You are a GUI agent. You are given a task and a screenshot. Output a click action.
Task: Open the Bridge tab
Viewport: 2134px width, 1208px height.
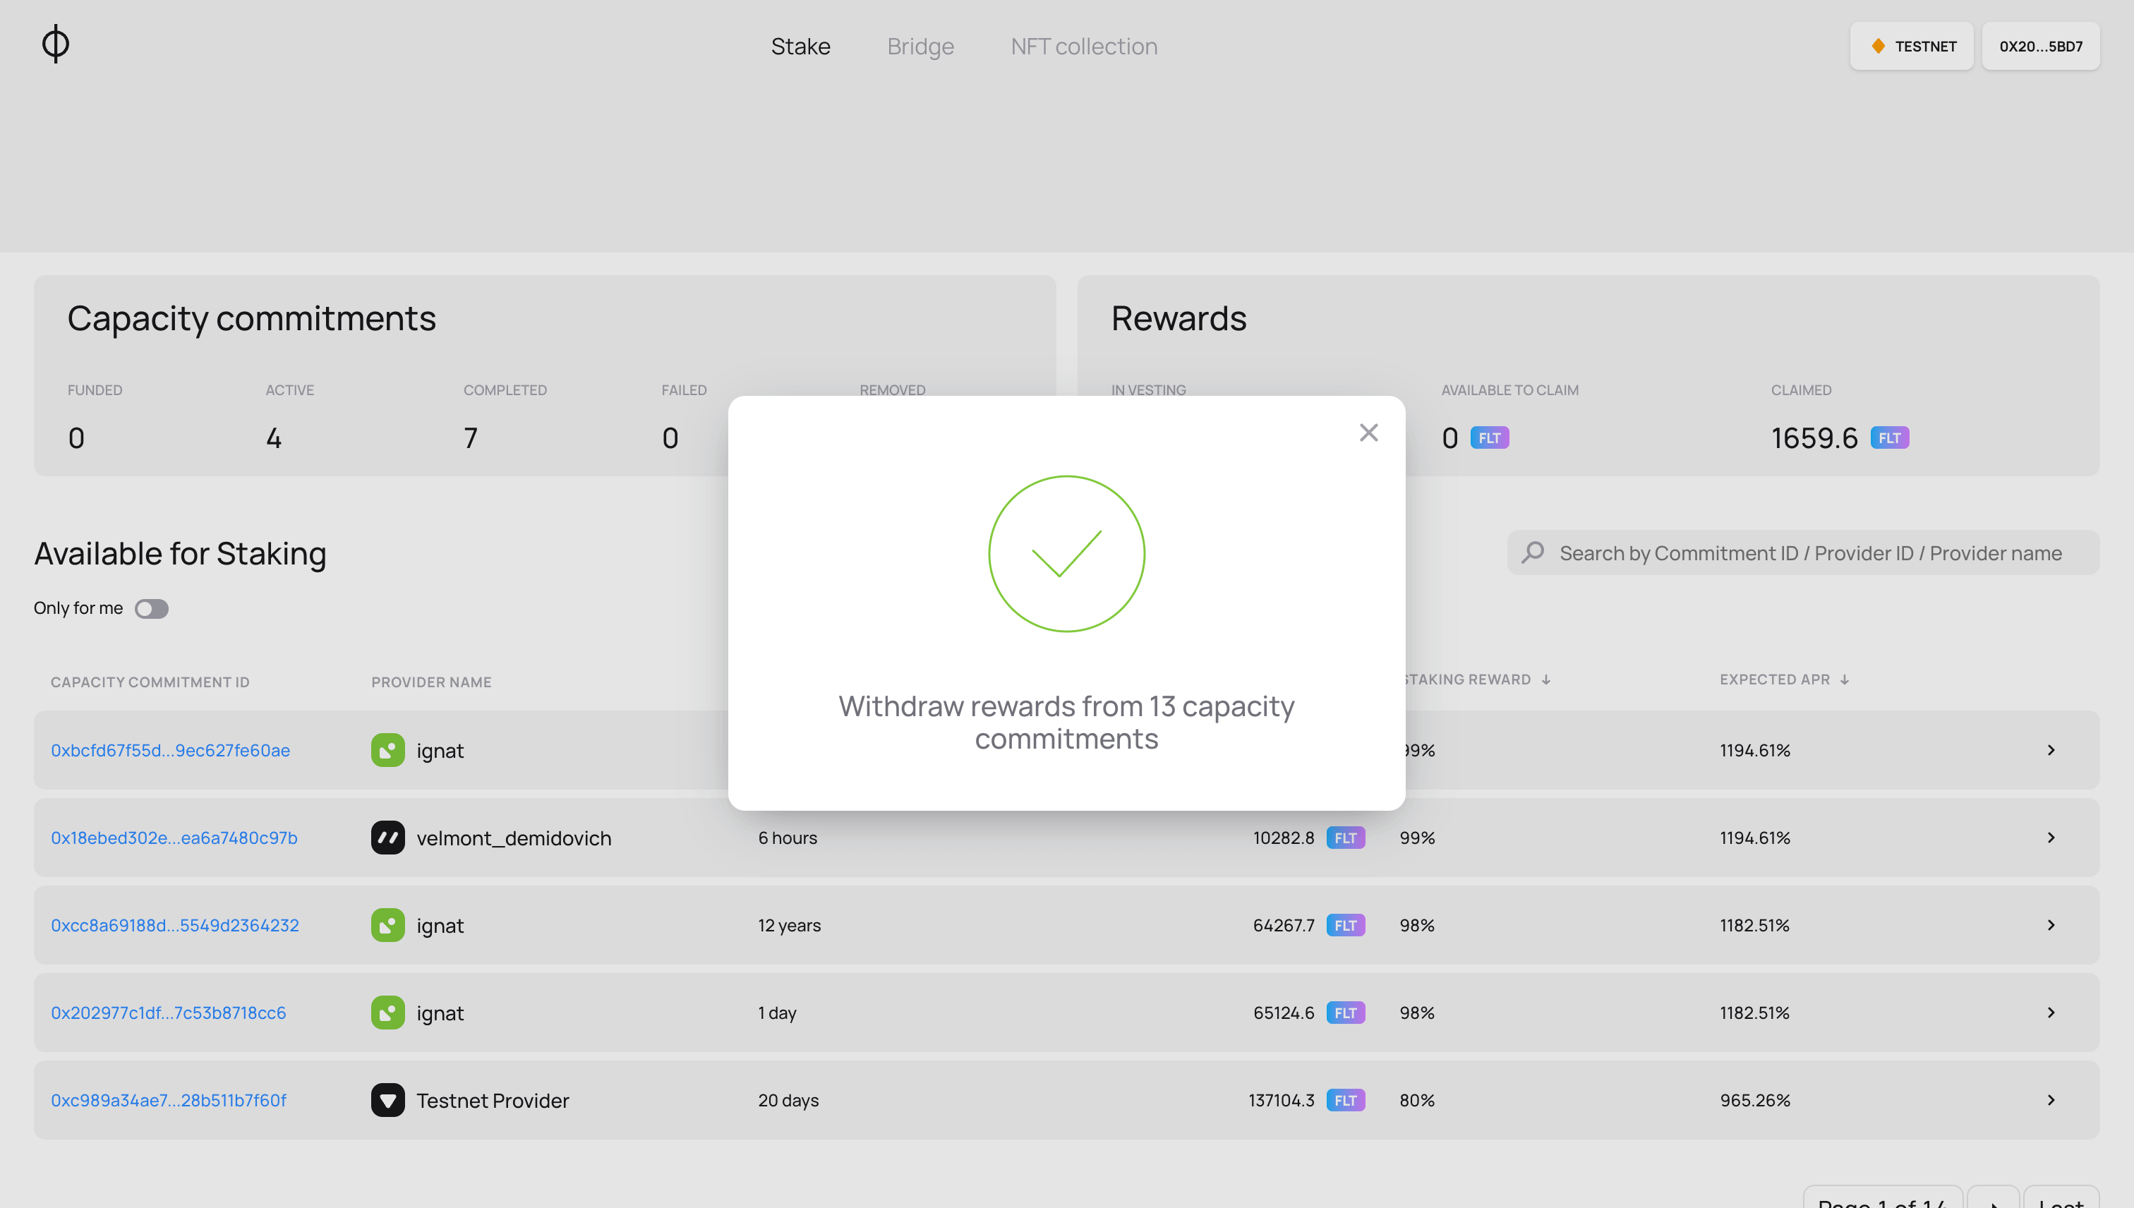(920, 44)
